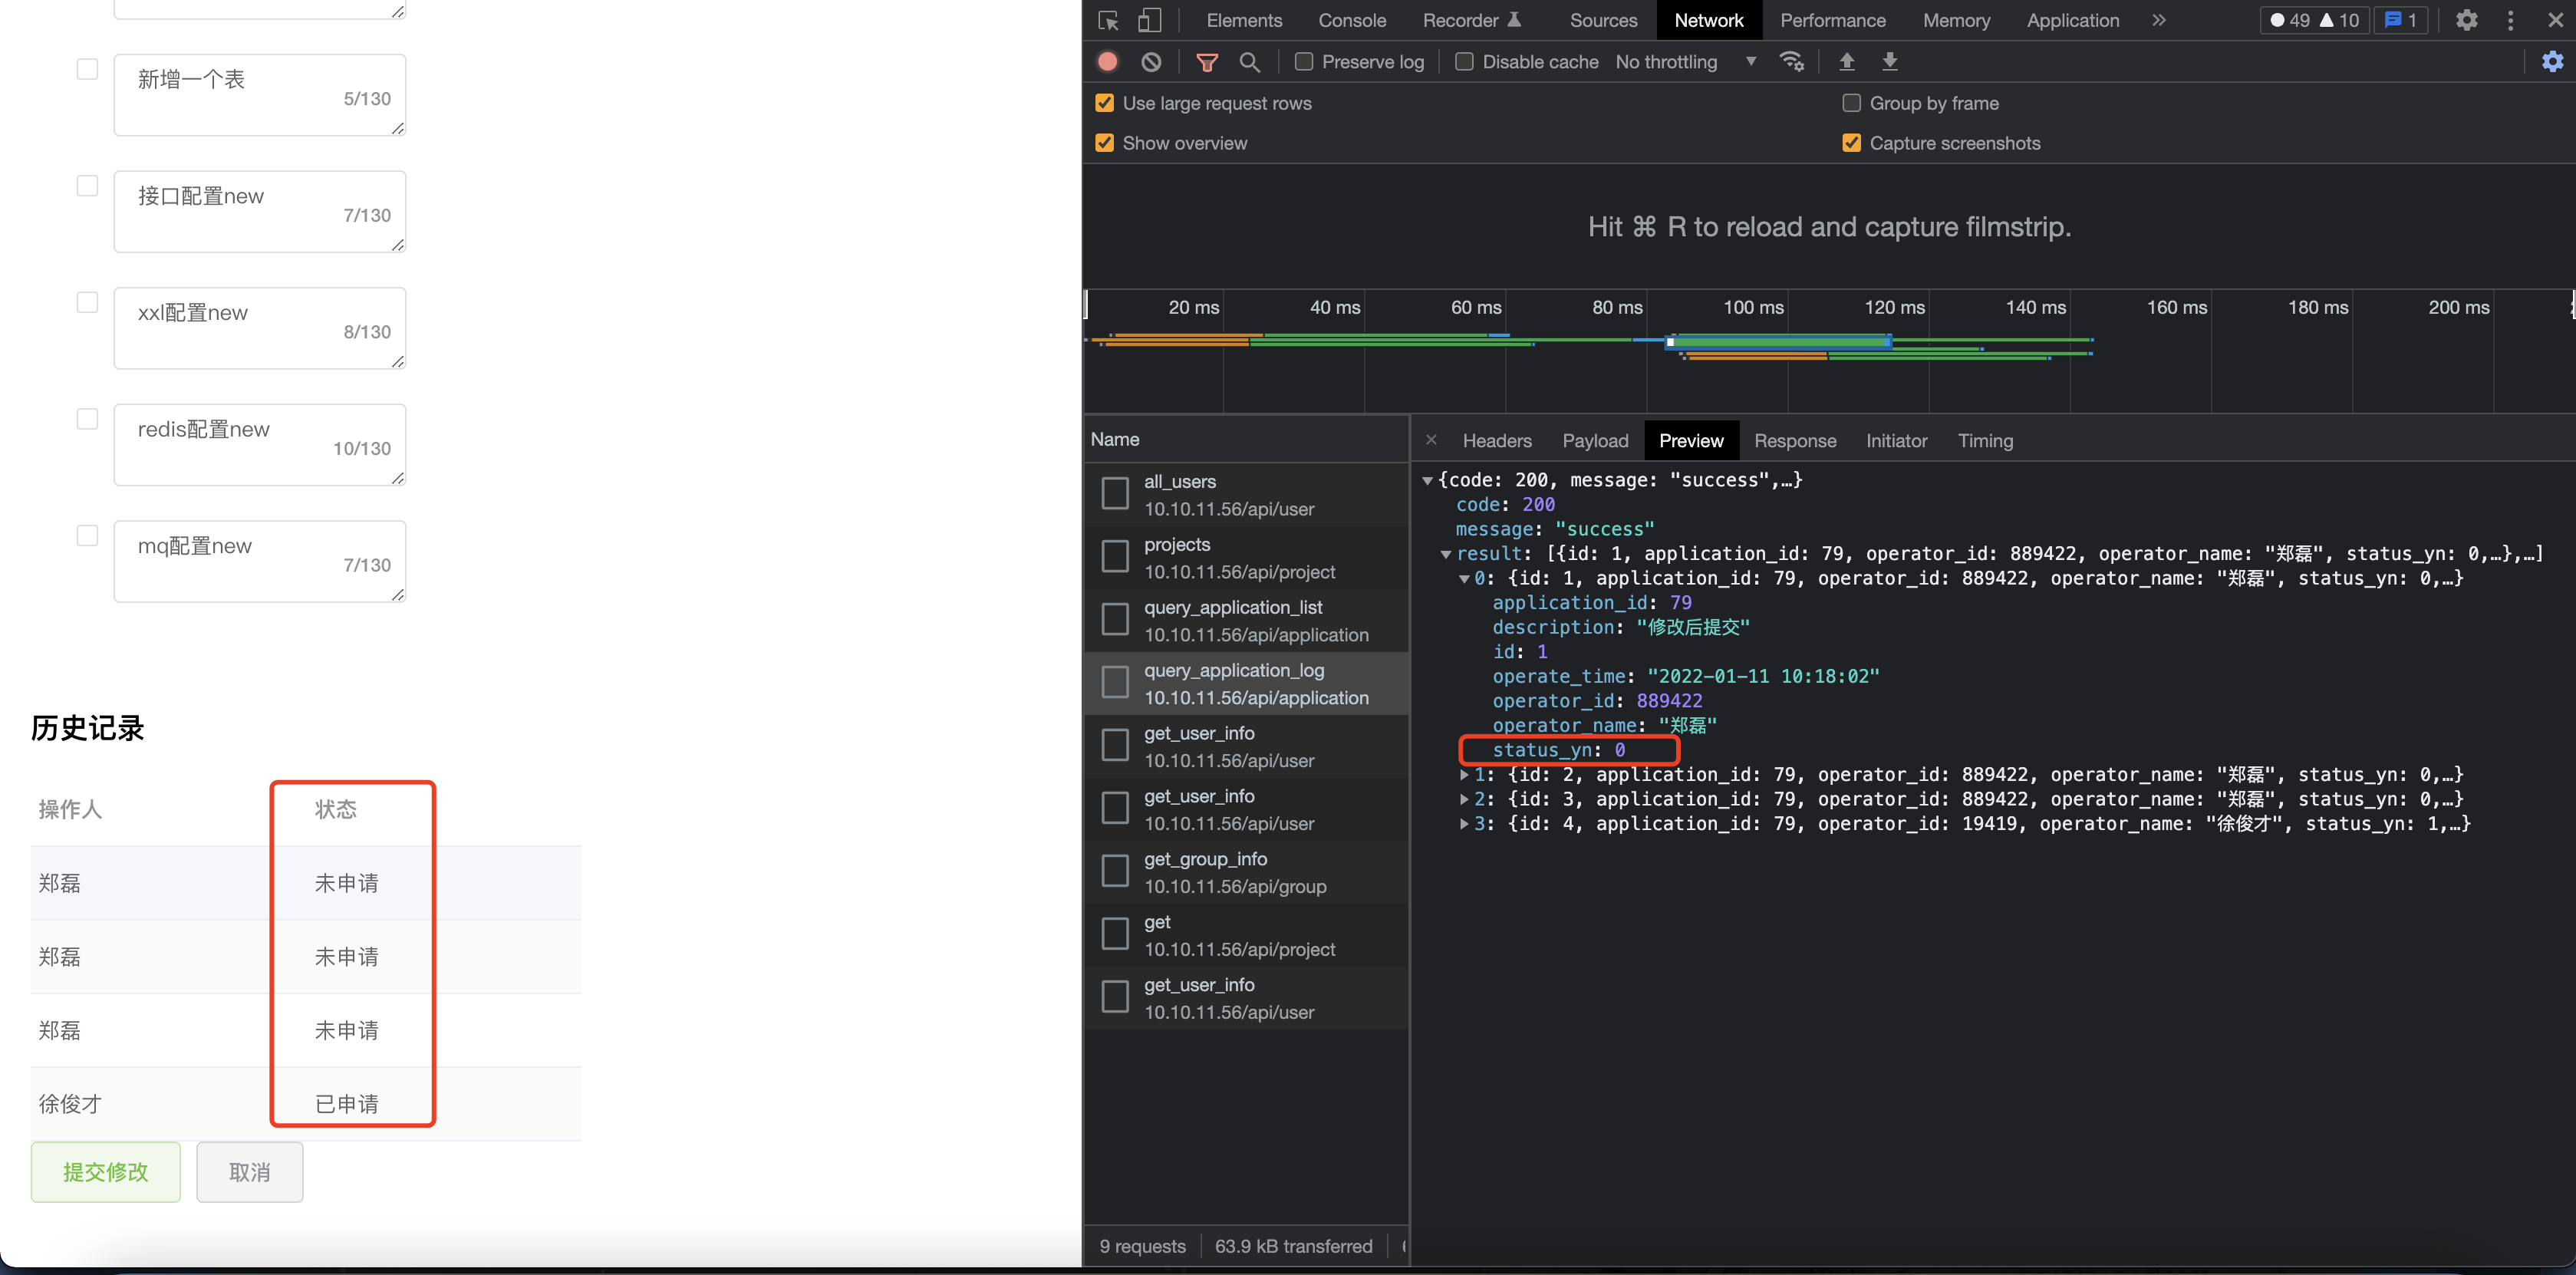Collapse the root JSON response object
This screenshot has width=2576, height=1275.
(1427, 481)
